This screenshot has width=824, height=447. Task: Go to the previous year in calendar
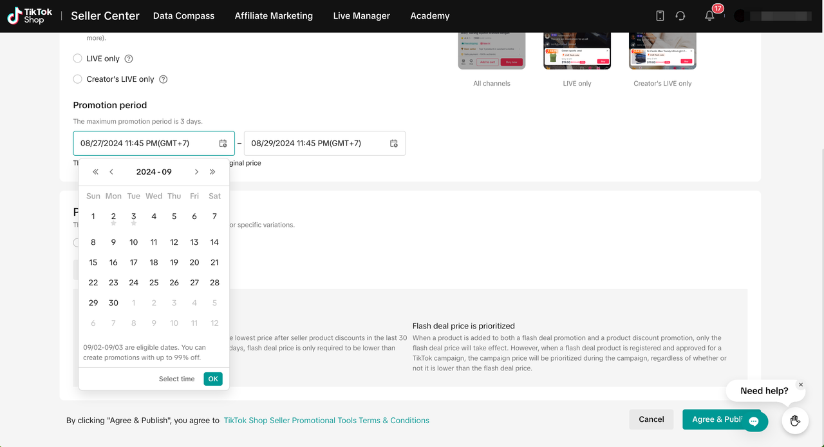[x=95, y=172]
